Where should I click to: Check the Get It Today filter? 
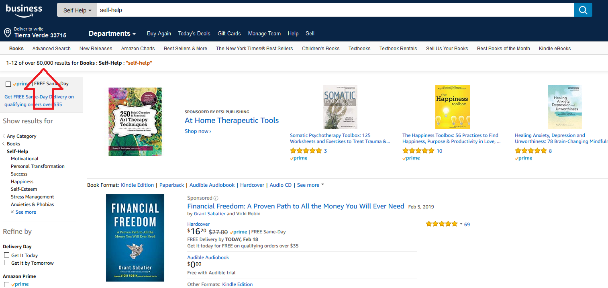tap(6, 255)
